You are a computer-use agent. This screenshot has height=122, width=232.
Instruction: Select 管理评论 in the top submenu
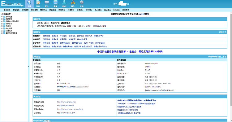click(x=44, y=10)
